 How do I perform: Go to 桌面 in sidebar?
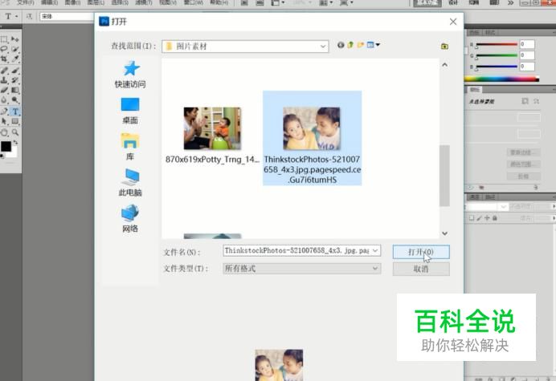click(130, 111)
